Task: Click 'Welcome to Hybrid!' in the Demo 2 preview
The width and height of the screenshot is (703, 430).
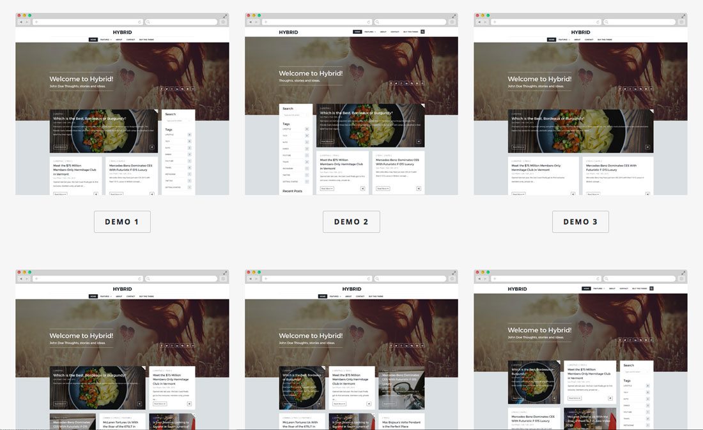Action: (311, 73)
